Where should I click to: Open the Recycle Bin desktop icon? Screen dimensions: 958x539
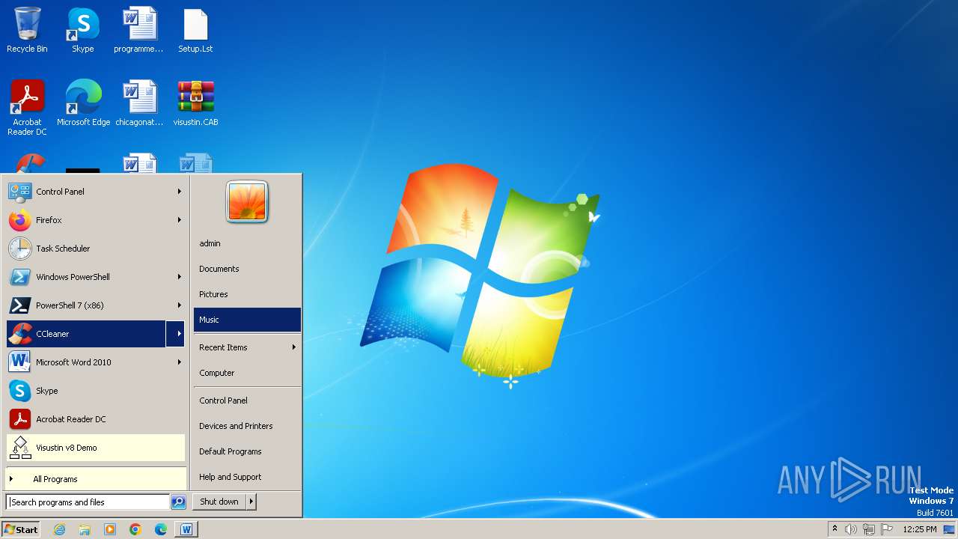(x=27, y=30)
